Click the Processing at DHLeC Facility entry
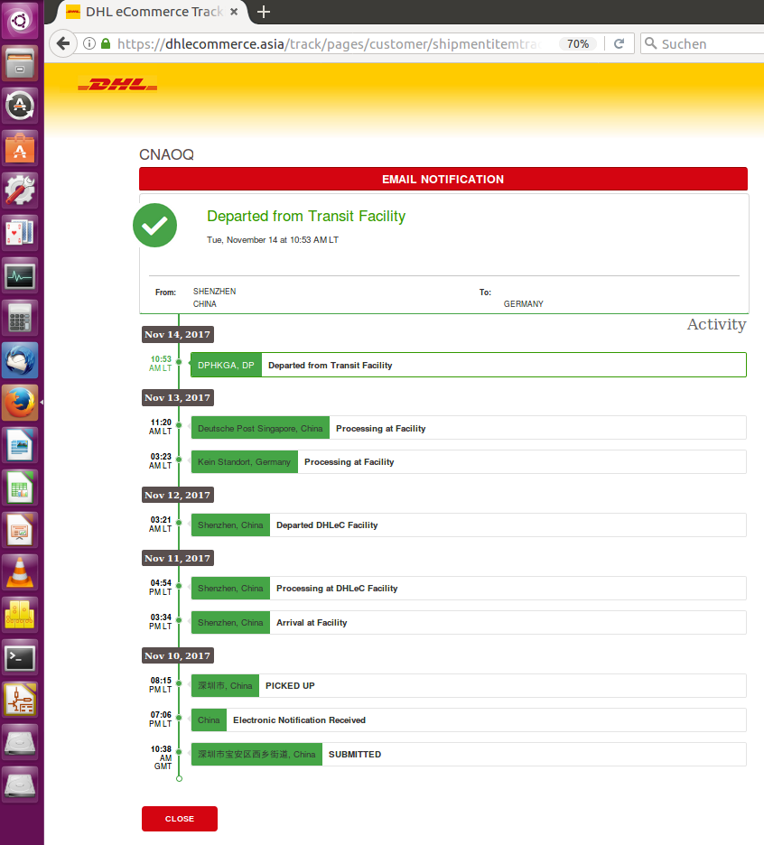 (x=469, y=588)
